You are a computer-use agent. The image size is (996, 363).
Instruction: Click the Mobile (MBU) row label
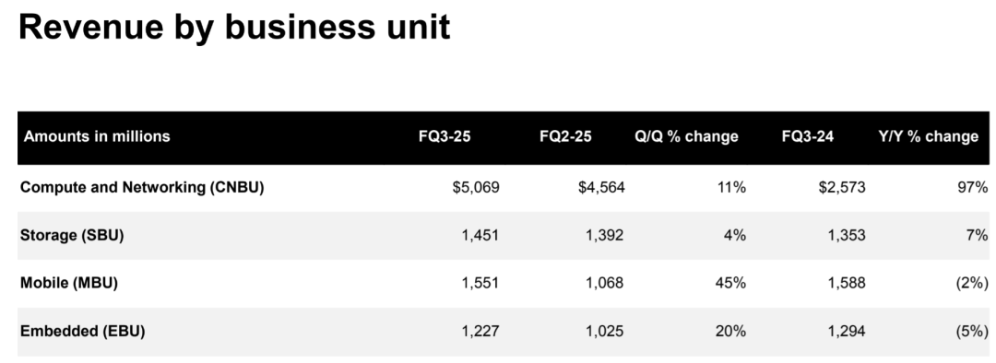point(69,283)
